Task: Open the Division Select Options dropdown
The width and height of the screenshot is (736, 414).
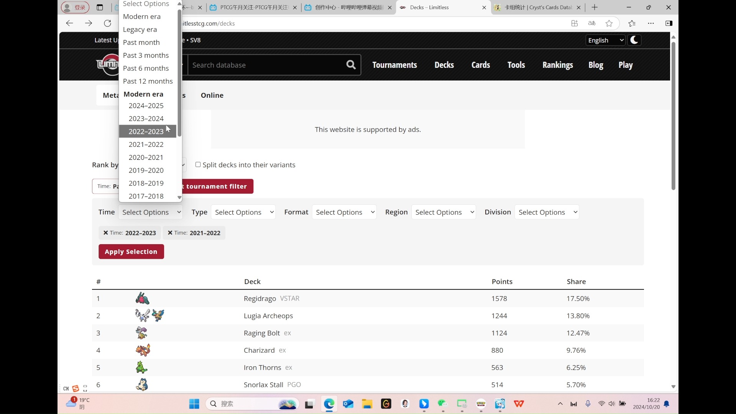Action: (x=547, y=212)
